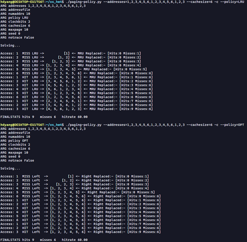Viewport: 247px width, 242px height.
Task: Click the first 'ARG seed 0' line
Action: pos(10,34)
